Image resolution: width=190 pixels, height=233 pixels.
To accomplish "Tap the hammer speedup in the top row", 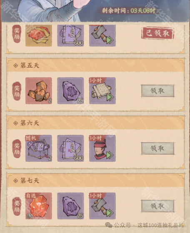I will [x=102, y=35].
